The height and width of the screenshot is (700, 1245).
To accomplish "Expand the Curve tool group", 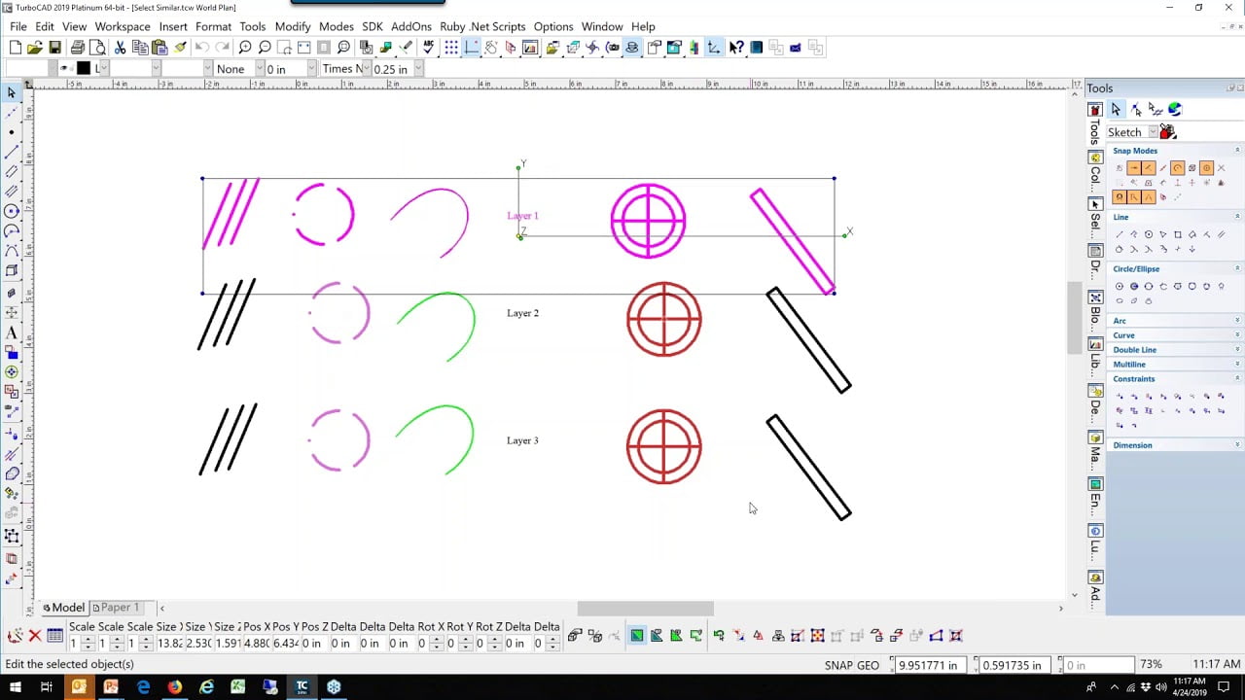I will (1237, 335).
